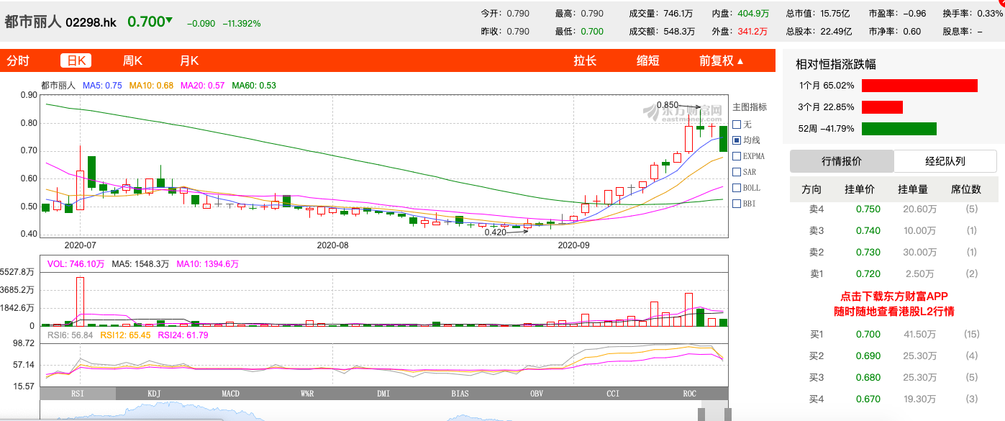Screen dimensions: 1005x421
Task: Click the 卖3 row price 0.740
Action: (x=868, y=230)
